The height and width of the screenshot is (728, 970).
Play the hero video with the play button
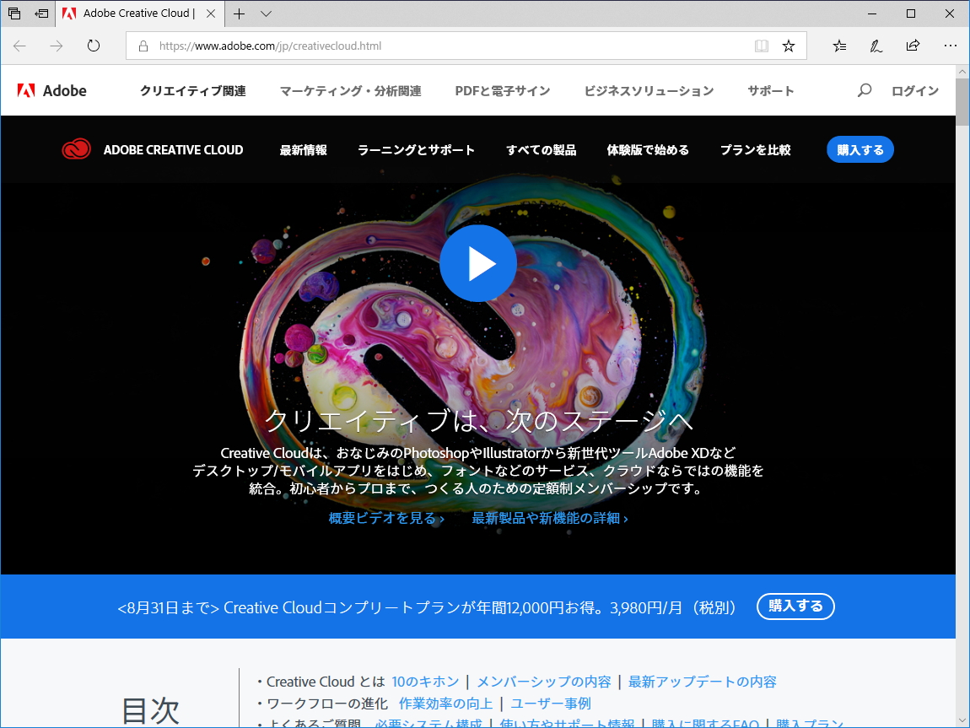478,263
